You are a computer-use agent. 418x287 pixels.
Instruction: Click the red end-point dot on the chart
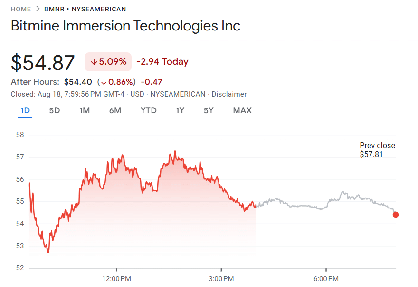point(396,215)
